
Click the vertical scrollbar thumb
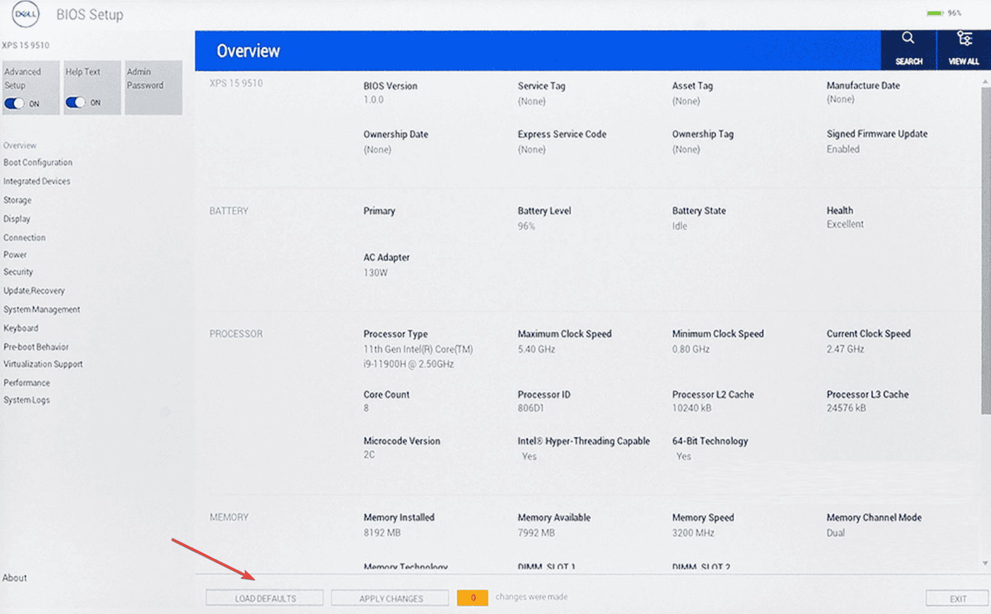(x=986, y=251)
